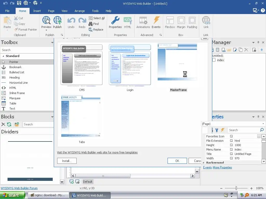The height and width of the screenshot is (199, 266).
Task: Click the Undo arrow in Editing group
Action: pyautogui.click(x=71, y=20)
